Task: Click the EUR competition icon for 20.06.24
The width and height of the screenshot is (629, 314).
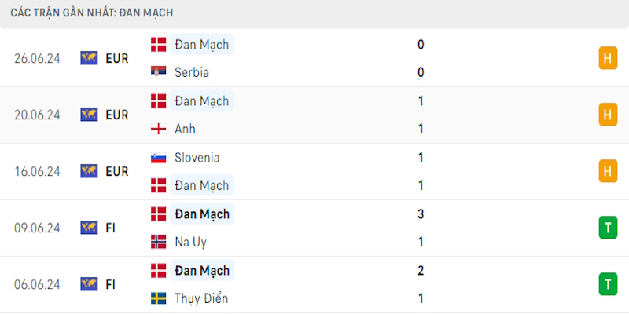Action: pos(89,115)
